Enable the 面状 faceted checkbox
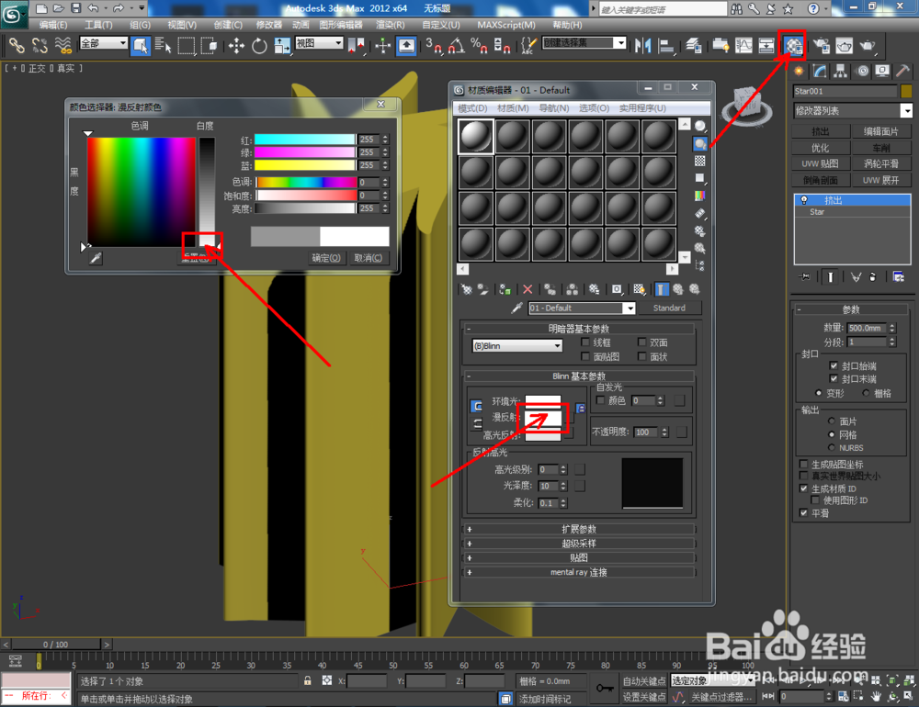919x707 pixels. [641, 357]
